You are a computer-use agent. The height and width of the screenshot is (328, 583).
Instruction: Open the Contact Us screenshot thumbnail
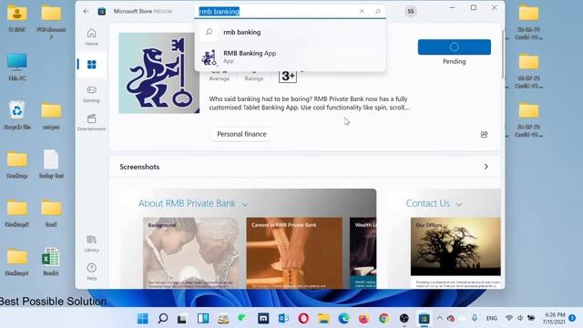pos(445,239)
